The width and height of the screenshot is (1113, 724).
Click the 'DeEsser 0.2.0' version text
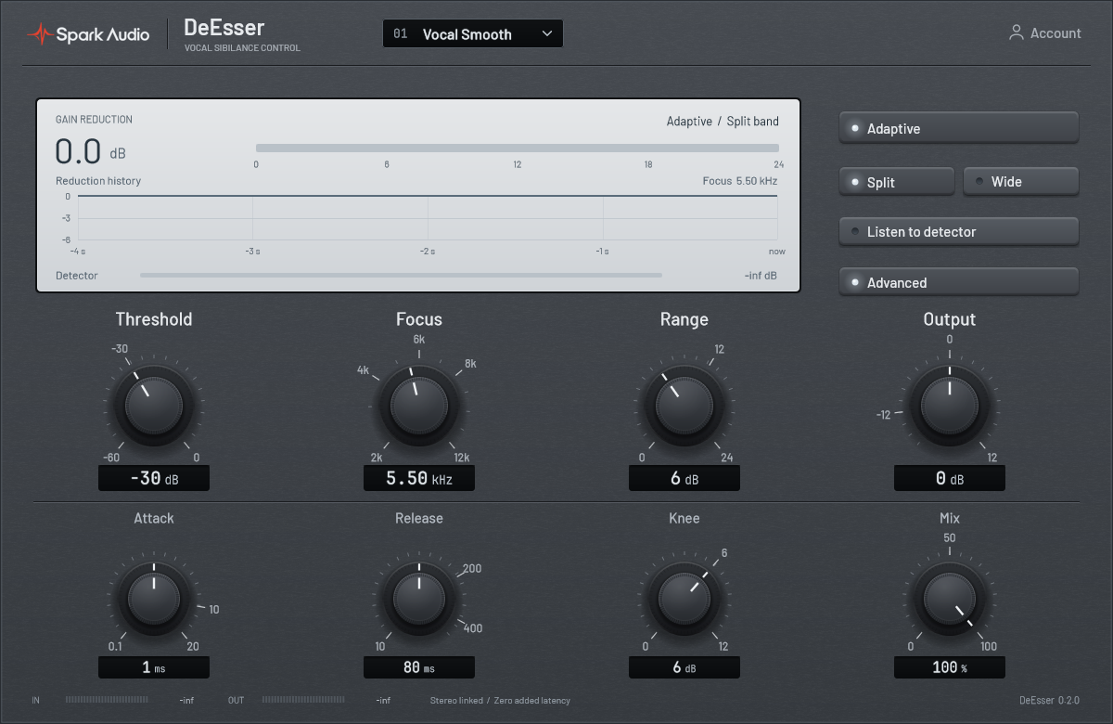point(1049,700)
